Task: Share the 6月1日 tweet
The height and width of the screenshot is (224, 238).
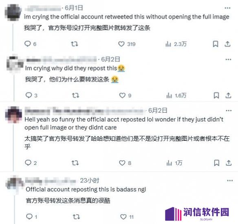Action: [227, 44]
